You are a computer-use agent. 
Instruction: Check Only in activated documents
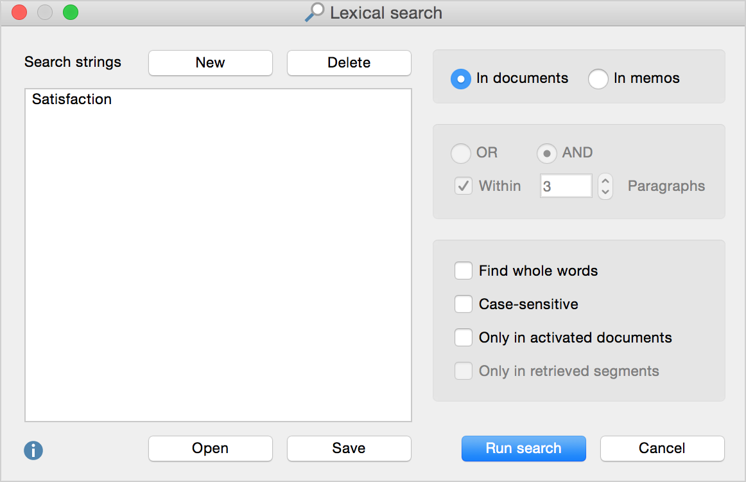click(x=464, y=337)
